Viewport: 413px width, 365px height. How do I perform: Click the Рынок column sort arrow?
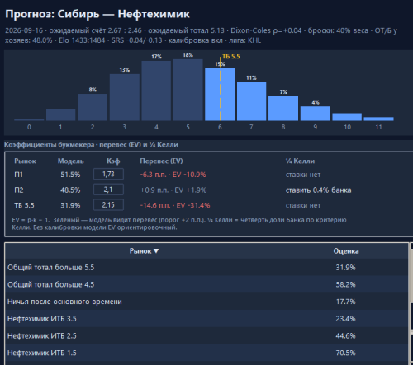[156, 251]
